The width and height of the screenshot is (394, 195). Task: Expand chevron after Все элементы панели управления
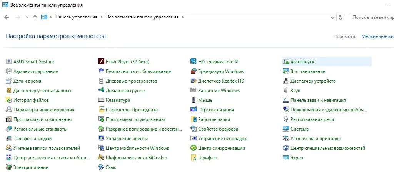click(x=183, y=17)
